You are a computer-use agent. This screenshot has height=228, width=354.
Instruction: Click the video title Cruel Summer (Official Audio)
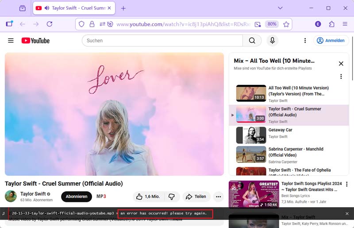point(64,183)
